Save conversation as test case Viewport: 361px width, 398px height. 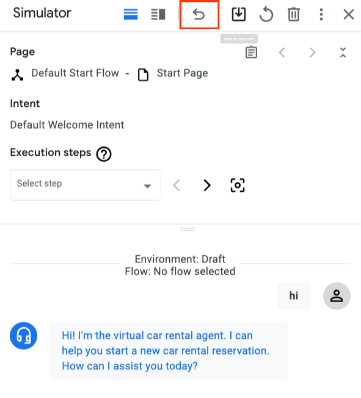239,14
